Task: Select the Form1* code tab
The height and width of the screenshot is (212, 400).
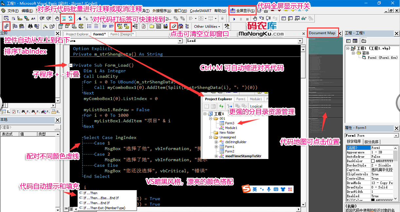Action: point(99,34)
